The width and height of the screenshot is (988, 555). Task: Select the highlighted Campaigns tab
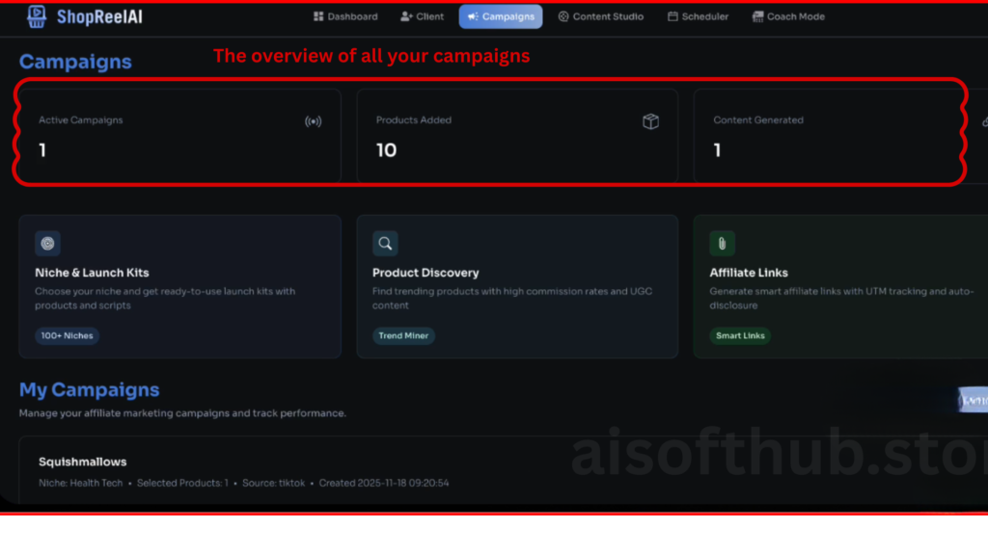(x=500, y=16)
